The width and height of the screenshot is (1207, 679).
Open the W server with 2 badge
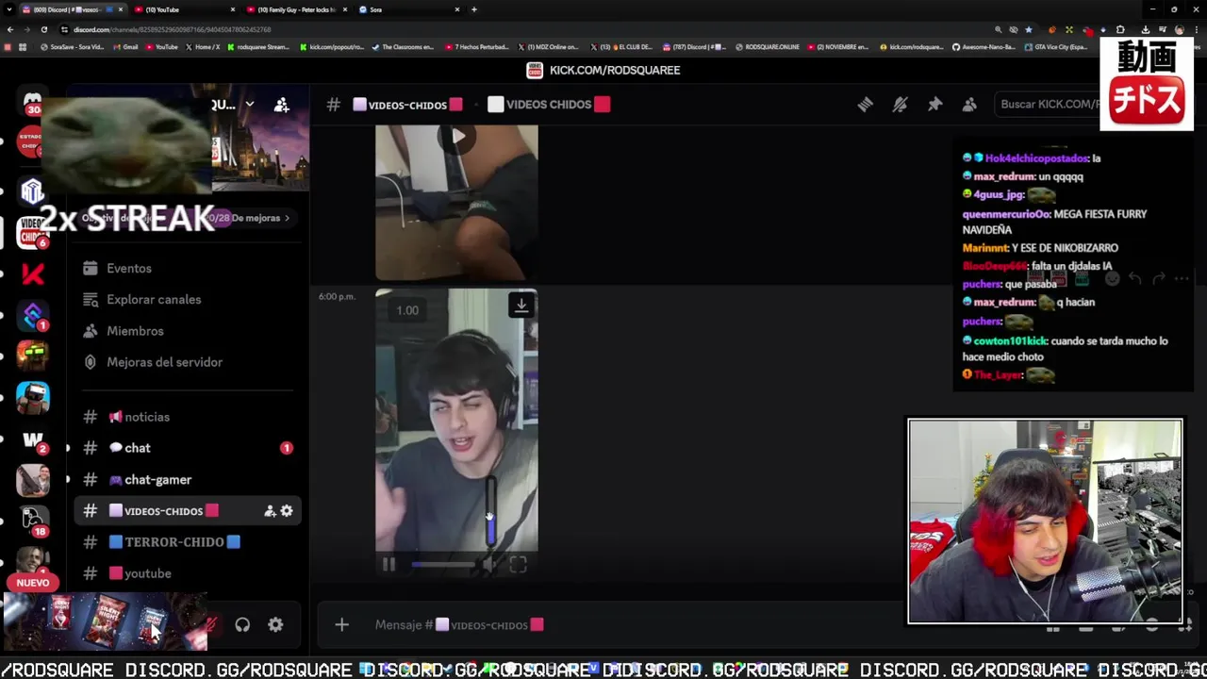point(33,439)
